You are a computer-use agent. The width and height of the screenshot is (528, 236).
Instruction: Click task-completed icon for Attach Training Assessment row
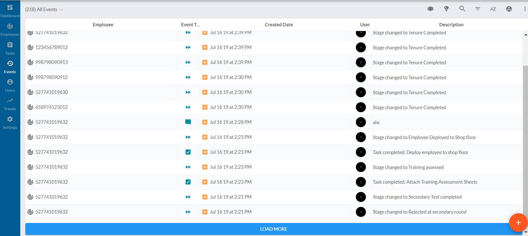click(x=188, y=182)
